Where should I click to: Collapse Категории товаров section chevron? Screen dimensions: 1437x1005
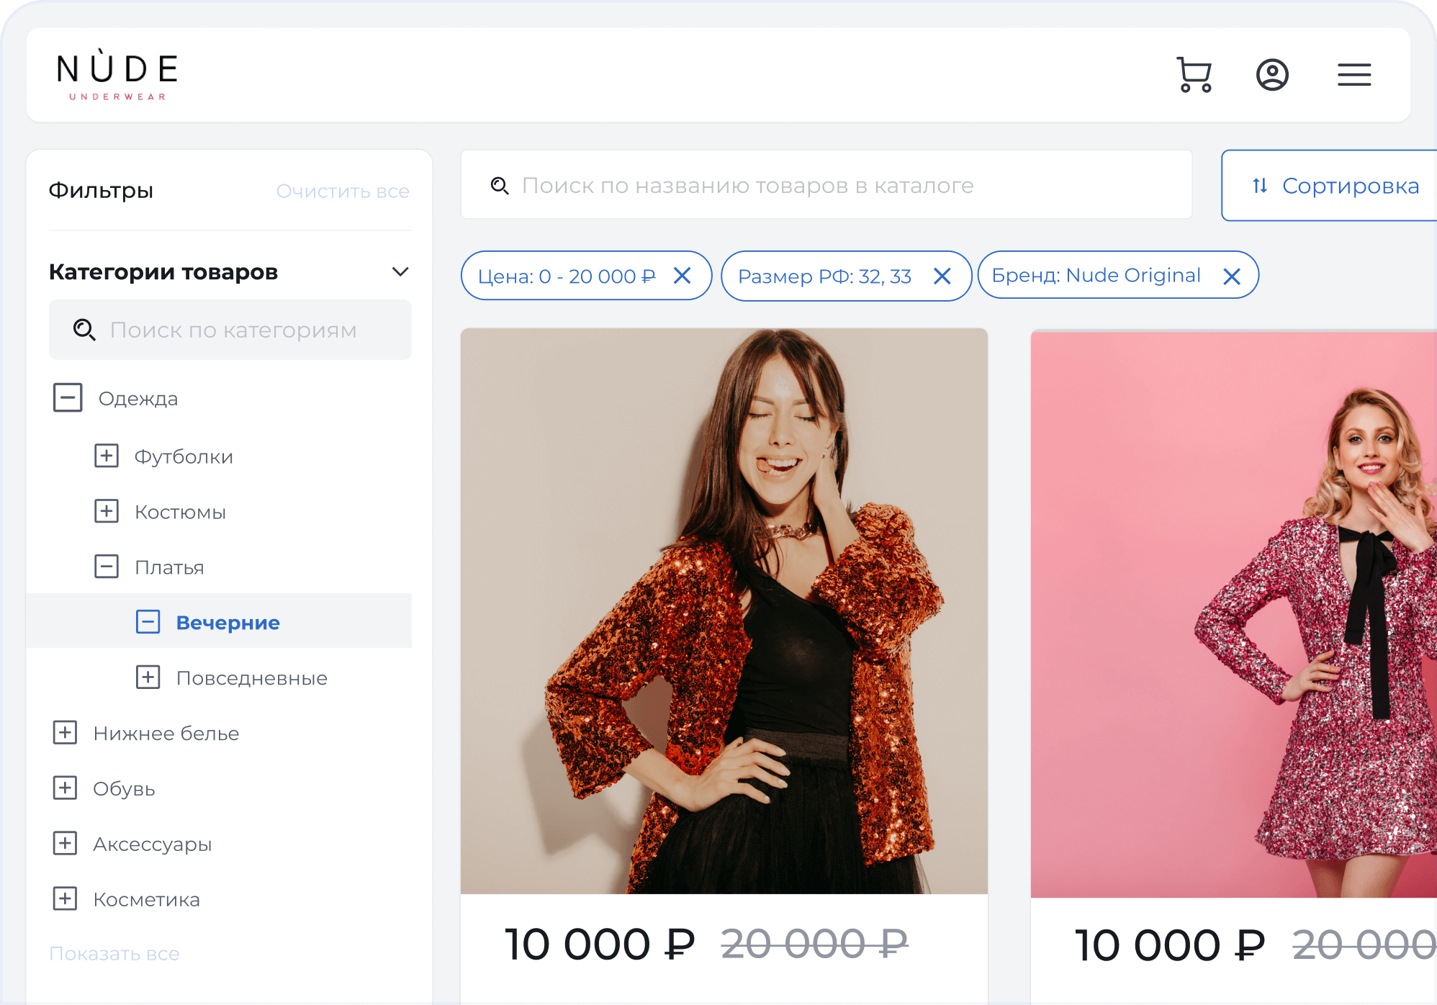tap(400, 271)
